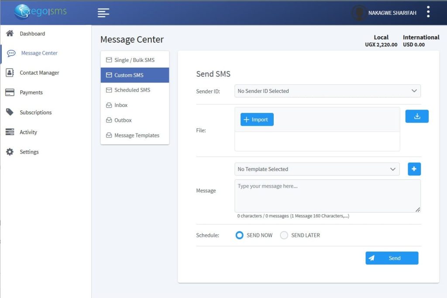Select the SEND LATER radio button

point(284,235)
